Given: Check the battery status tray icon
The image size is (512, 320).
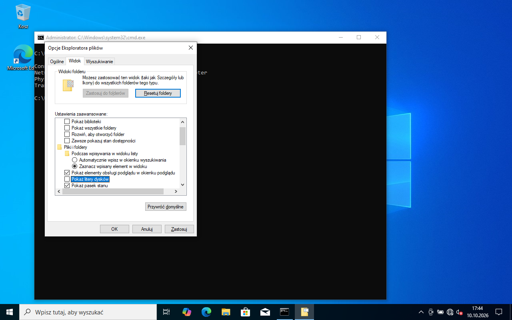Looking at the screenshot, I should [x=440, y=312].
